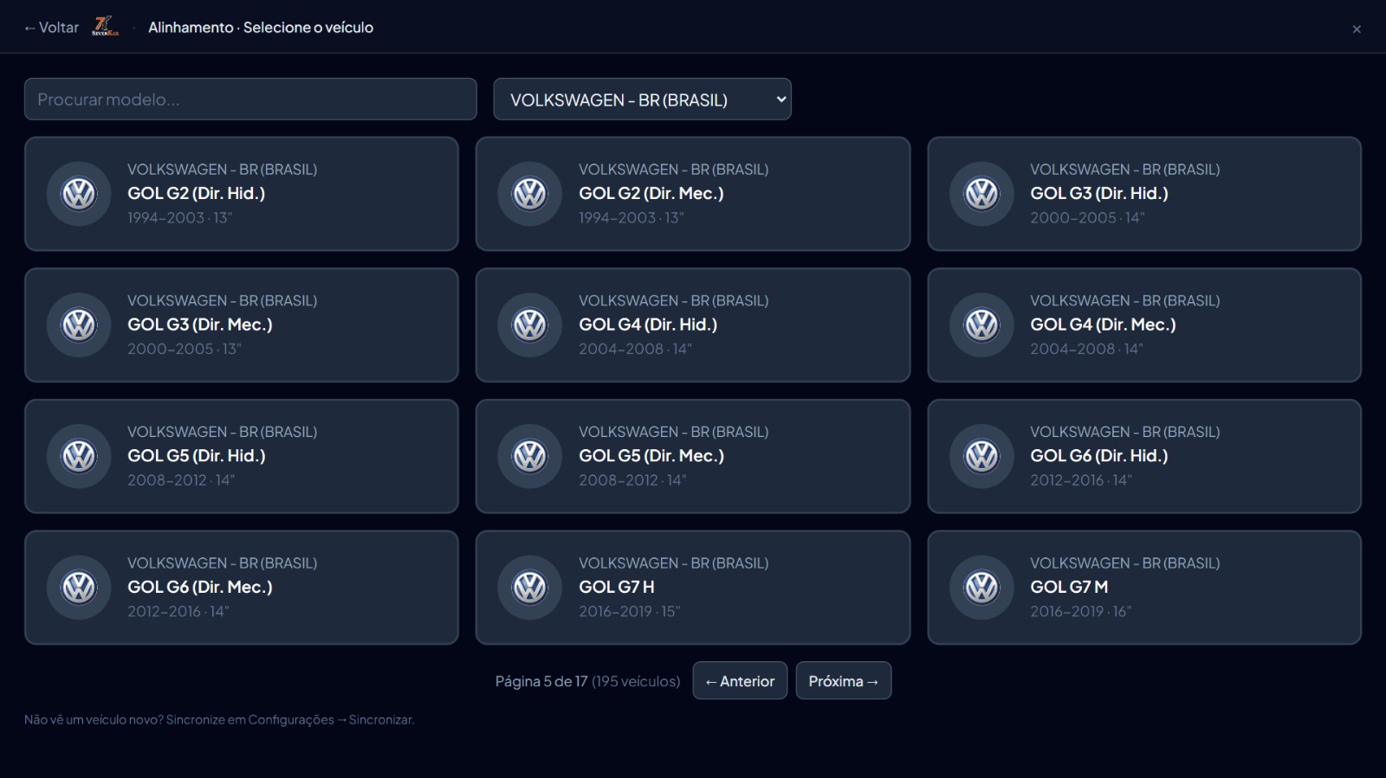
Task: Go to next page with Próxima button
Action: tap(844, 681)
